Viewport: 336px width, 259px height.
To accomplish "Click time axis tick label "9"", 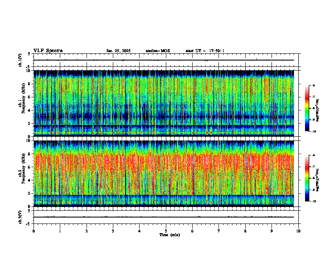I will tap(272, 231).
